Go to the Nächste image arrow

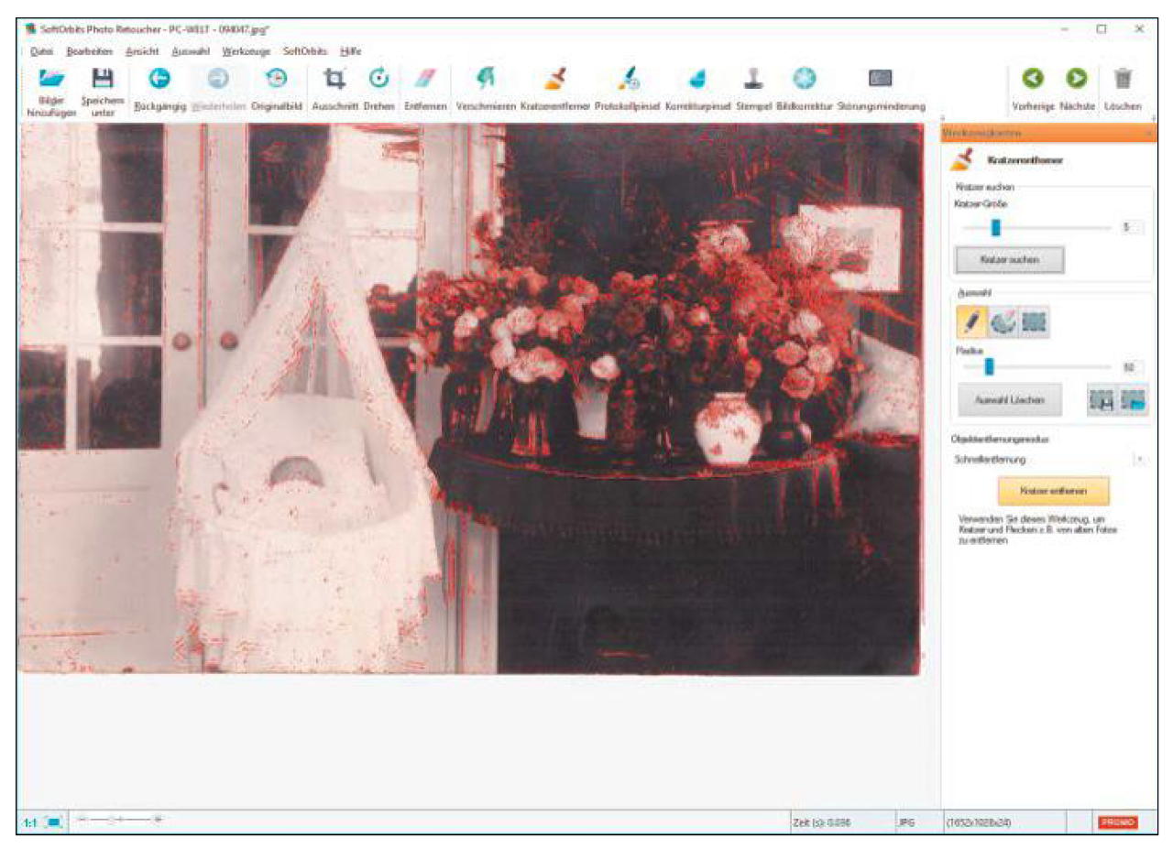(1076, 81)
